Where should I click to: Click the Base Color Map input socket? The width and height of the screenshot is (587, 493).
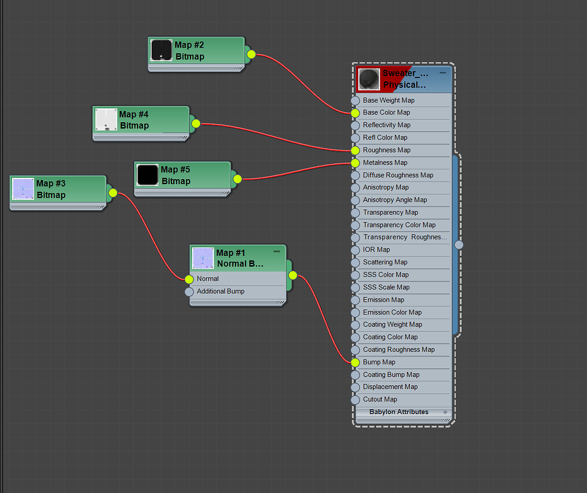[x=355, y=113]
